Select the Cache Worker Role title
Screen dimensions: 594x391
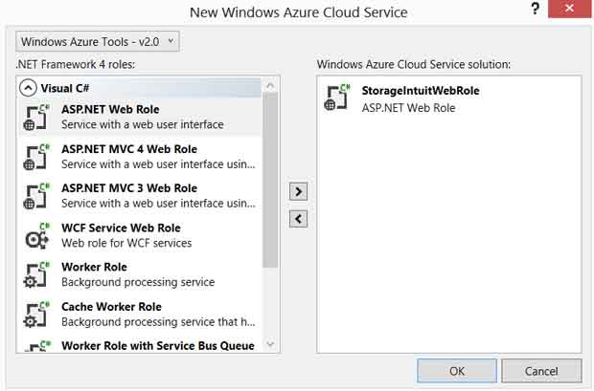pyautogui.click(x=111, y=307)
